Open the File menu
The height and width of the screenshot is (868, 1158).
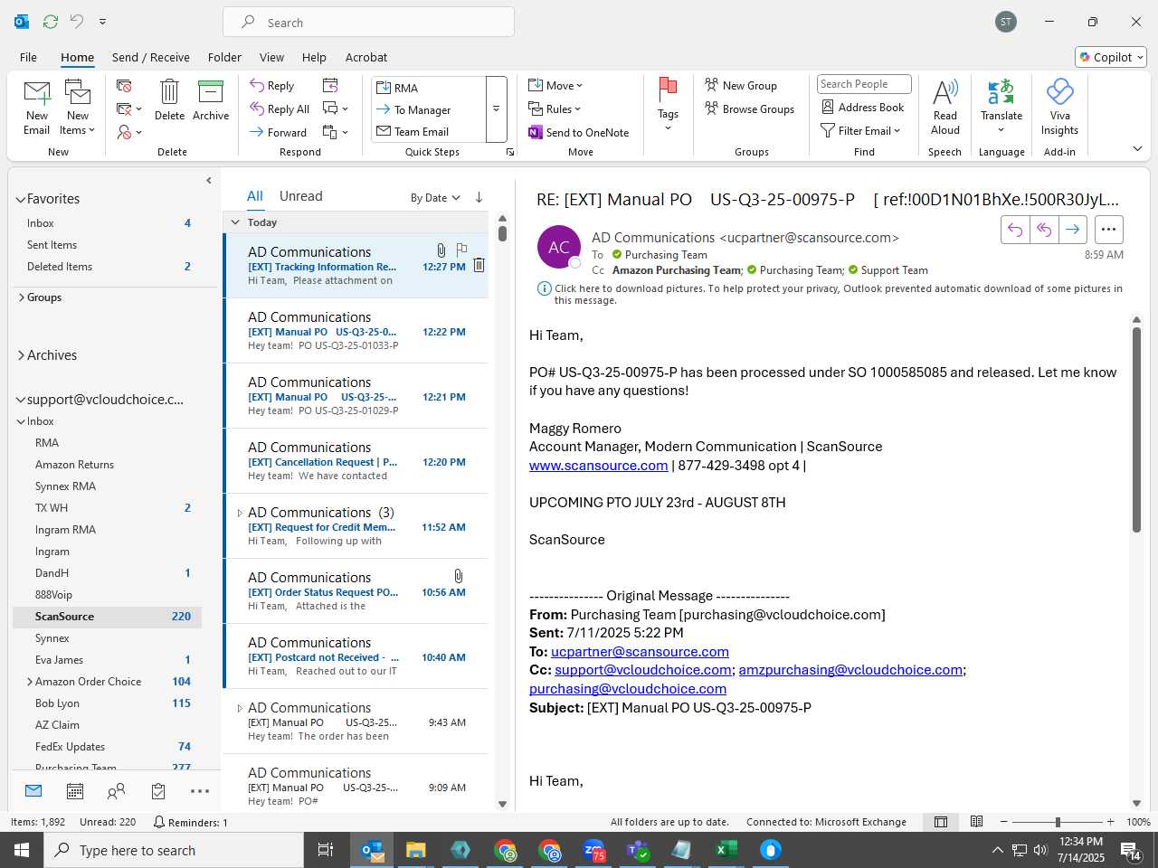28,57
